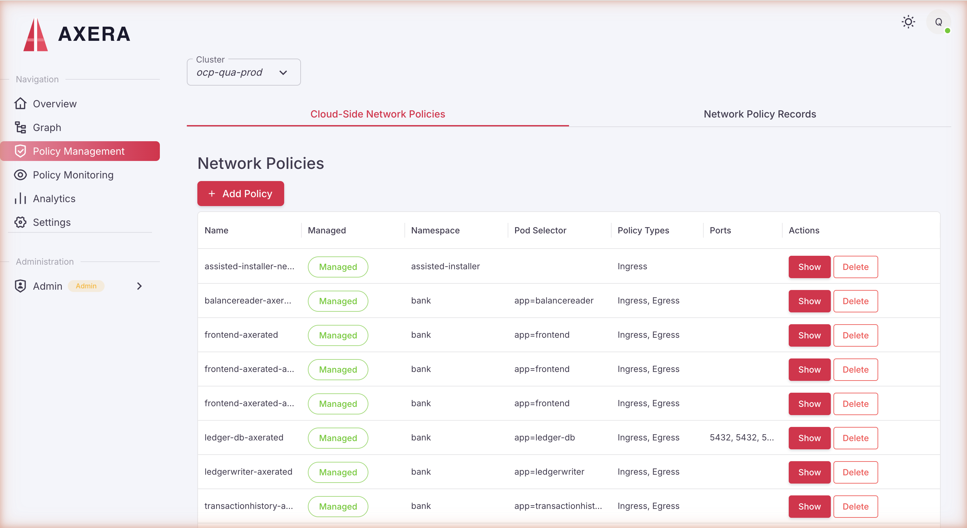Expand the Admin section chevron
967x528 pixels.
point(139,286)
